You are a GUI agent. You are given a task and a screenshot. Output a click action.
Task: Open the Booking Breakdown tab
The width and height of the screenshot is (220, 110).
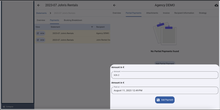click(73, 20)
